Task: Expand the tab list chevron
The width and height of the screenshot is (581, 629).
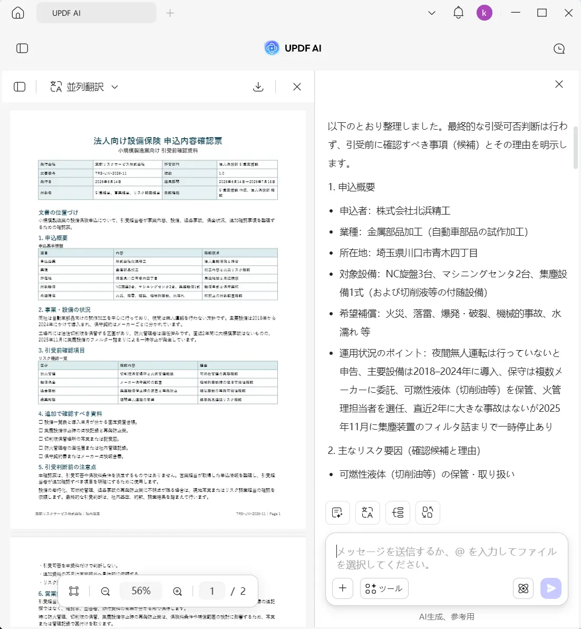Action: pyautogui.click(x=432, y=13)
